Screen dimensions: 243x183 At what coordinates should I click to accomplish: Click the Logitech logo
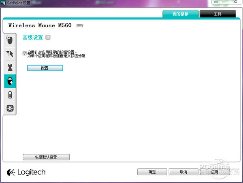[26, 172]
